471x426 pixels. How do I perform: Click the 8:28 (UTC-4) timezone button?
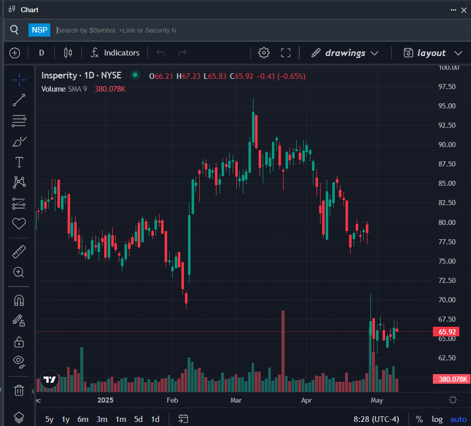click(376, 419)
